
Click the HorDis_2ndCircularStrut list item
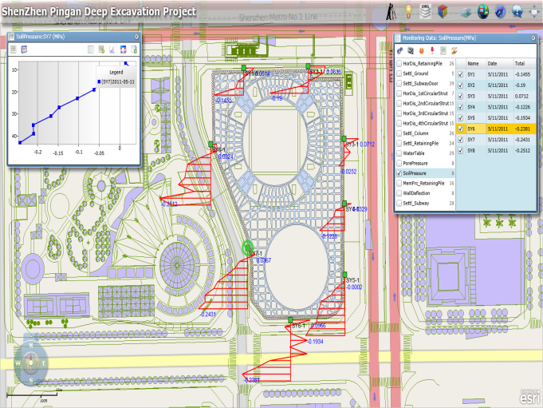pyautogui.click(x=425, y=103)
